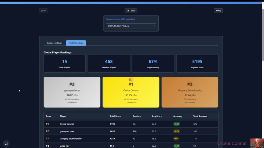Click the #2 gamepad user silver card
The width and height of the screenshot is (264, 148).
[x=72, y=92]
